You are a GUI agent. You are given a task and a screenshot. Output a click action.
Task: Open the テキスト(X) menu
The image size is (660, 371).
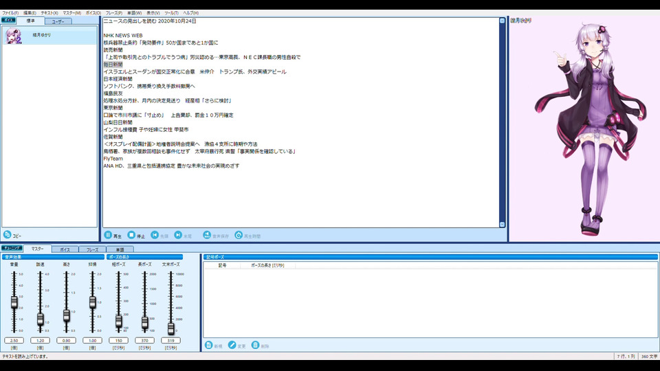pyautogui.click(x=49, y=13)
